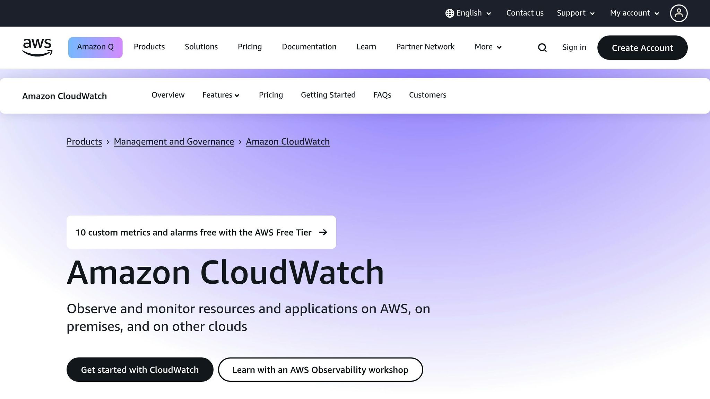This screenshot has width=710, height=399.
Task: Go to the Getting Started tab
Action: (x=328, y=95)
